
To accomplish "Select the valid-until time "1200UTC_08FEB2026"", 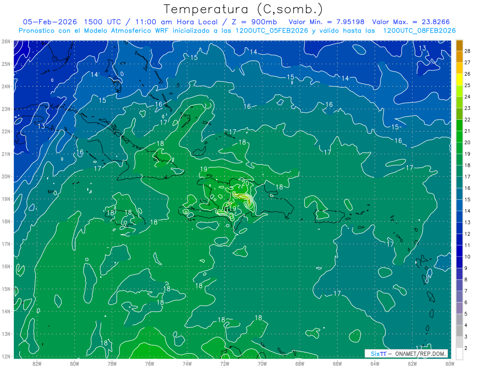I will (x=419, y=31).
